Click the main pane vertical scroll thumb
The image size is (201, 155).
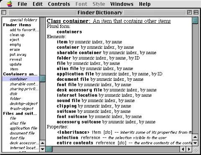[195, 20]
